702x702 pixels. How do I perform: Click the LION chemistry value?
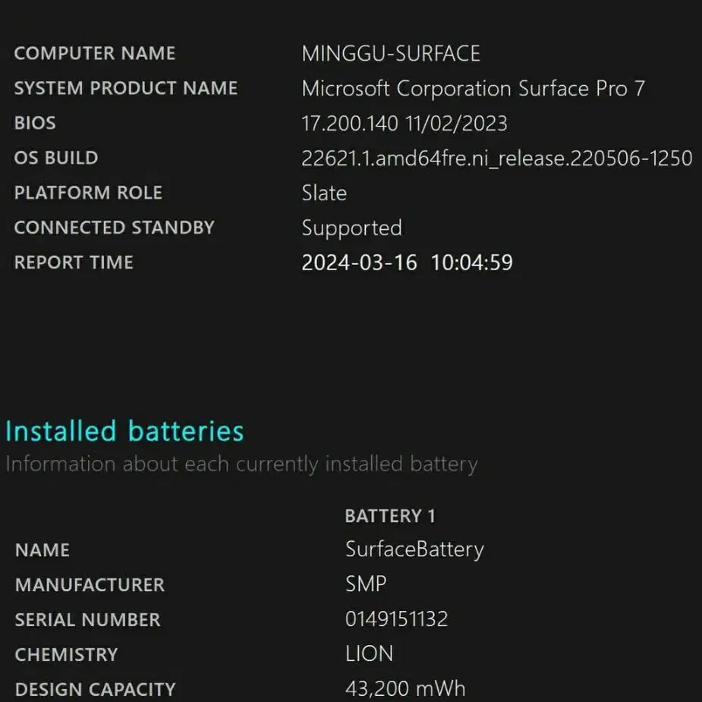[x=370, y=654]
